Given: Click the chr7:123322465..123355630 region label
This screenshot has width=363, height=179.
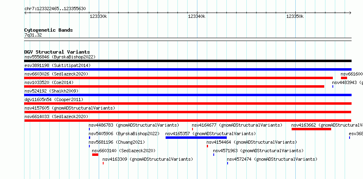Looking at the screenshot, I should click(x=55, y=9).
